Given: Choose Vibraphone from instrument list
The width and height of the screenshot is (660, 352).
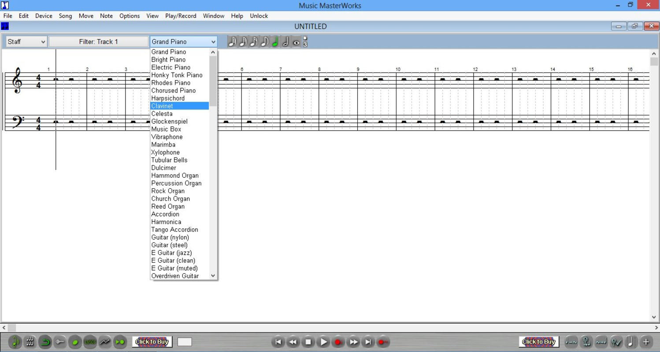Looking at the screenshot, I should (x=179, y=137).
